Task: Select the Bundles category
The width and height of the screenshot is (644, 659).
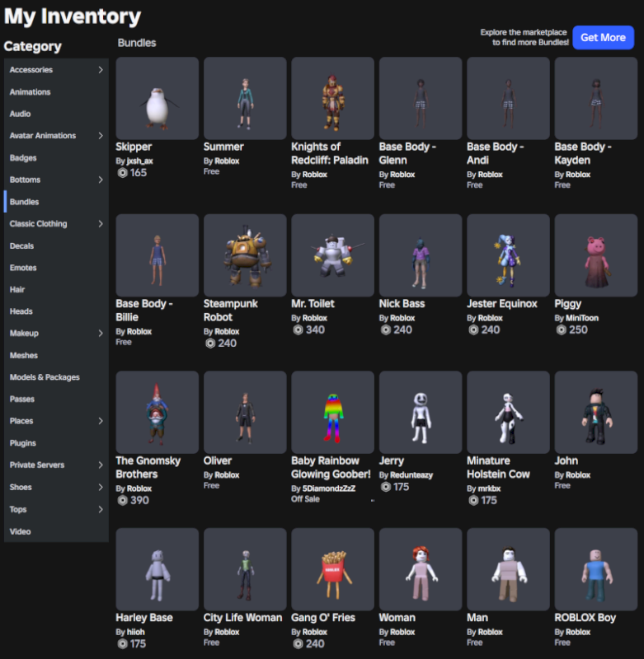Action: 56,202
